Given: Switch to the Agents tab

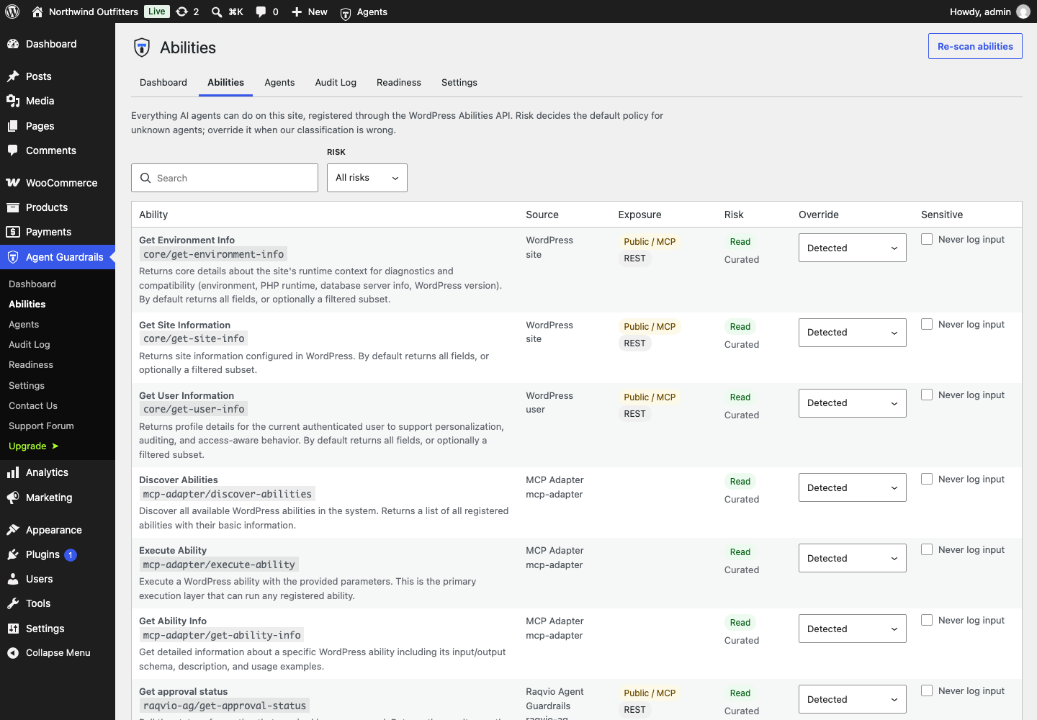Looking at the screenshot, I should click(x=279, y=82).
